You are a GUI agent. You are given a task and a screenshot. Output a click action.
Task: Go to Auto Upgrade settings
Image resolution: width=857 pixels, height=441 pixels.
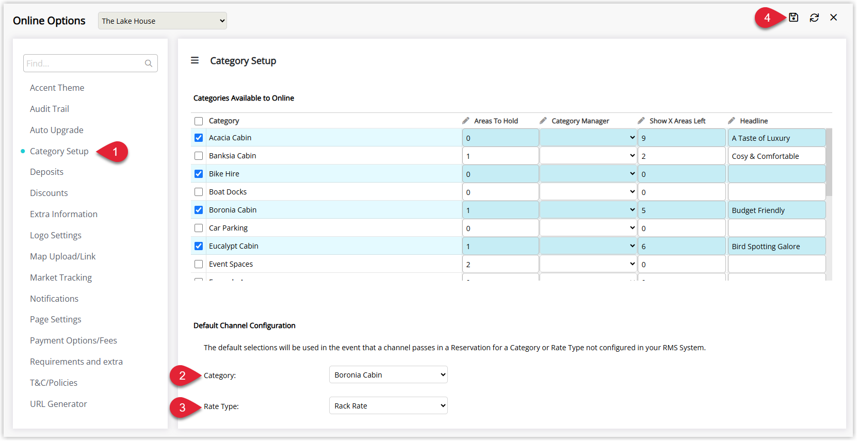pyautogui.click(x=57, y=130)
